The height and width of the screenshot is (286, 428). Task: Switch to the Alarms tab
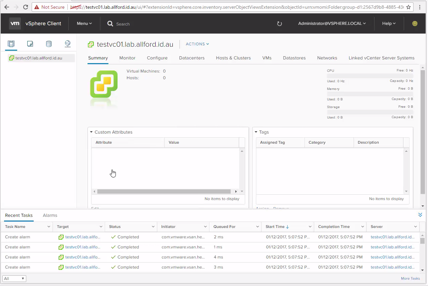(50, 216)
